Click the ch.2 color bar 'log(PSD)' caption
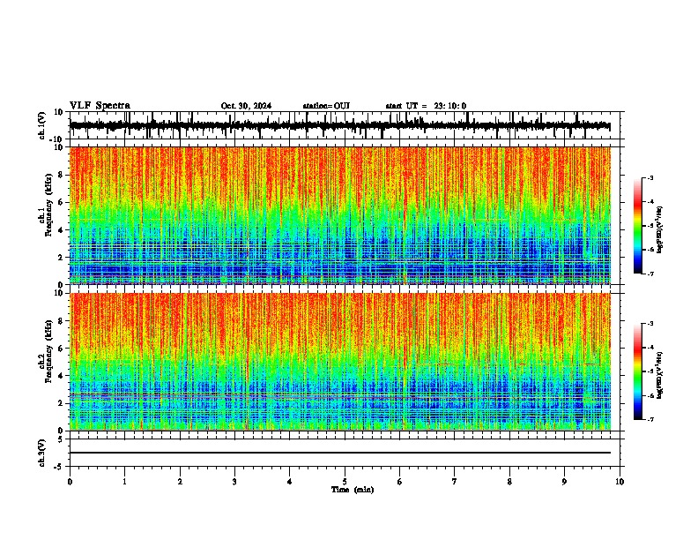The width and height of the screenshot is (698, 540). pos(659,375)
